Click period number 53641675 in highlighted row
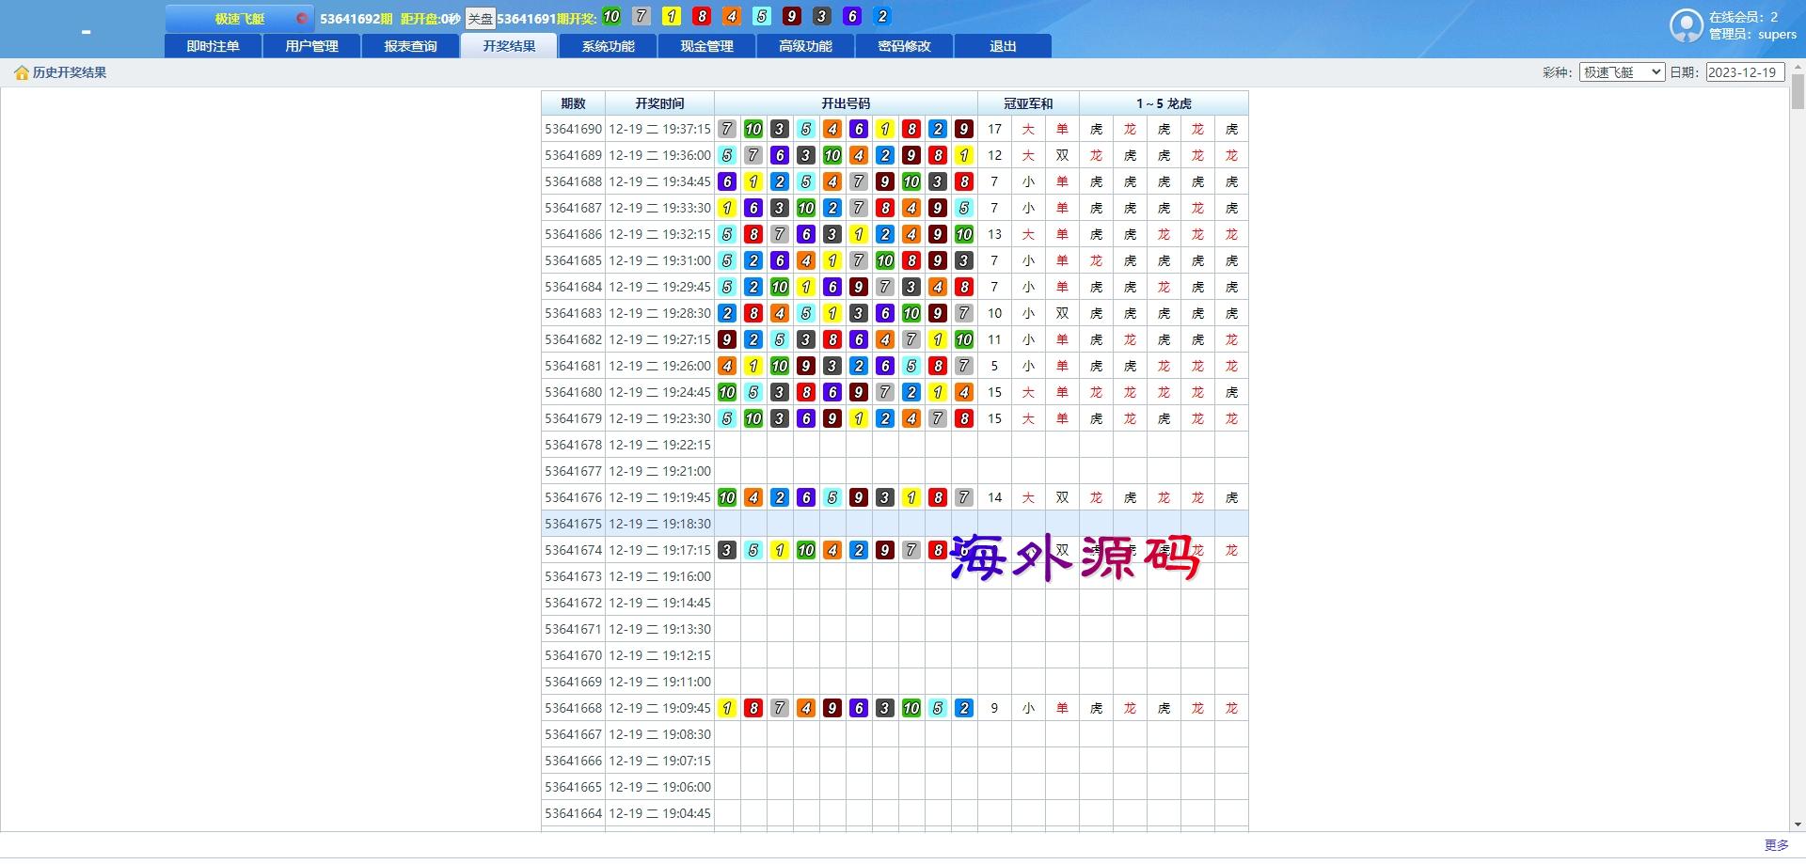1806x864 pixels. (x=573, y=524)
